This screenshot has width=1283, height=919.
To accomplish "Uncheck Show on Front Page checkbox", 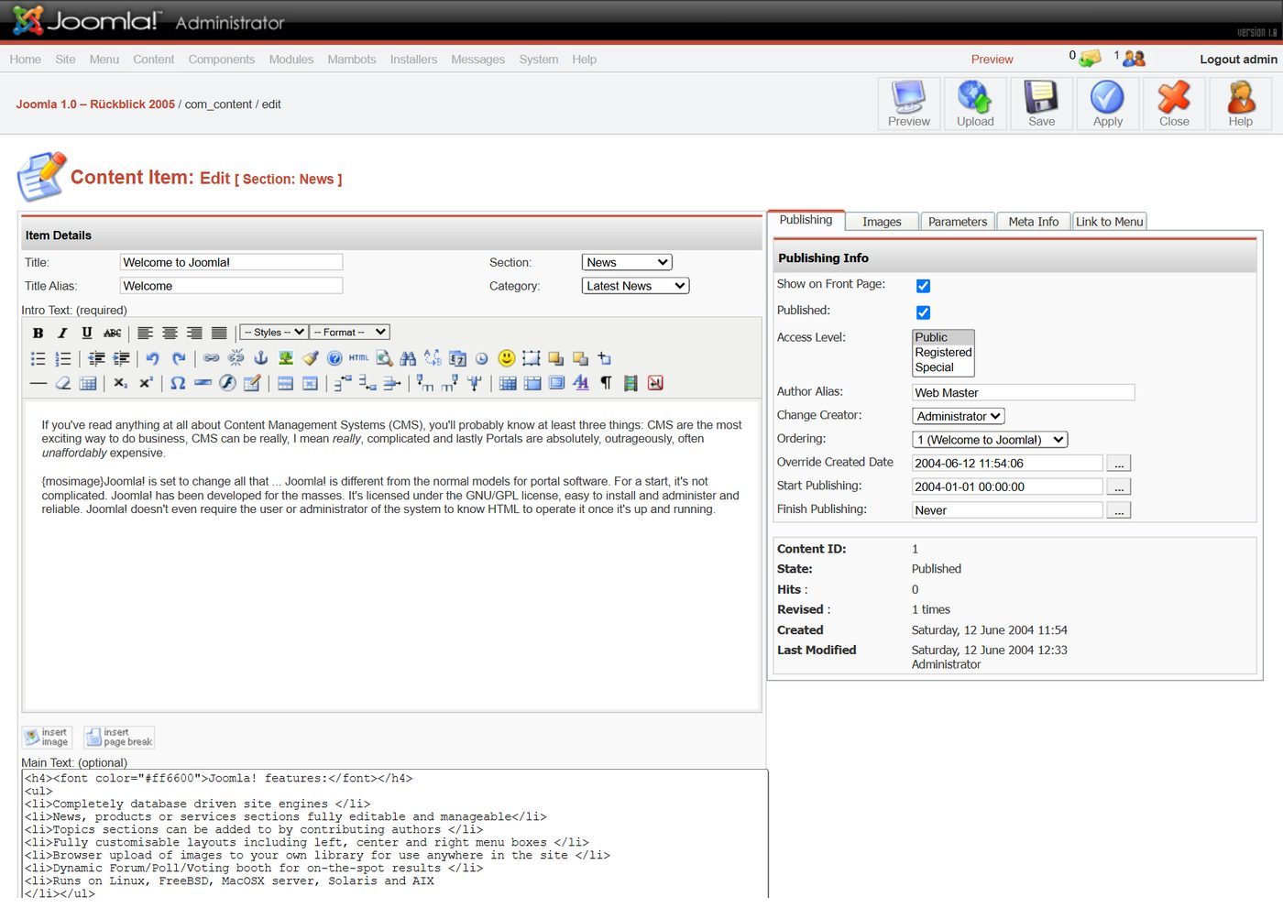I will point(923,286).
